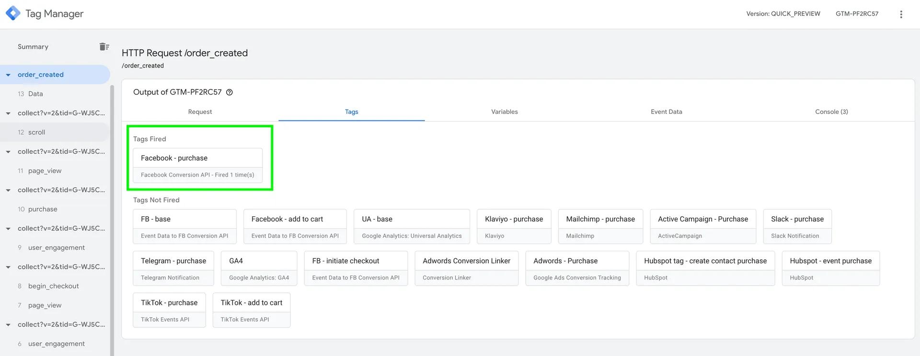Viewport: 920px width, 356px height.
Task: Open the three-dot more options menu
Action: click(x=901, y=14)
